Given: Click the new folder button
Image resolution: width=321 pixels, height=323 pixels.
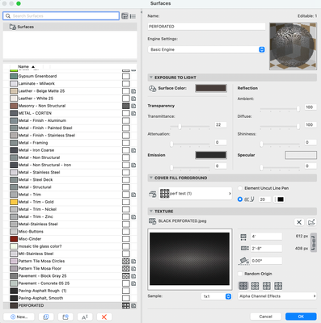Looking at the screenshot, I should coord(65,317).
